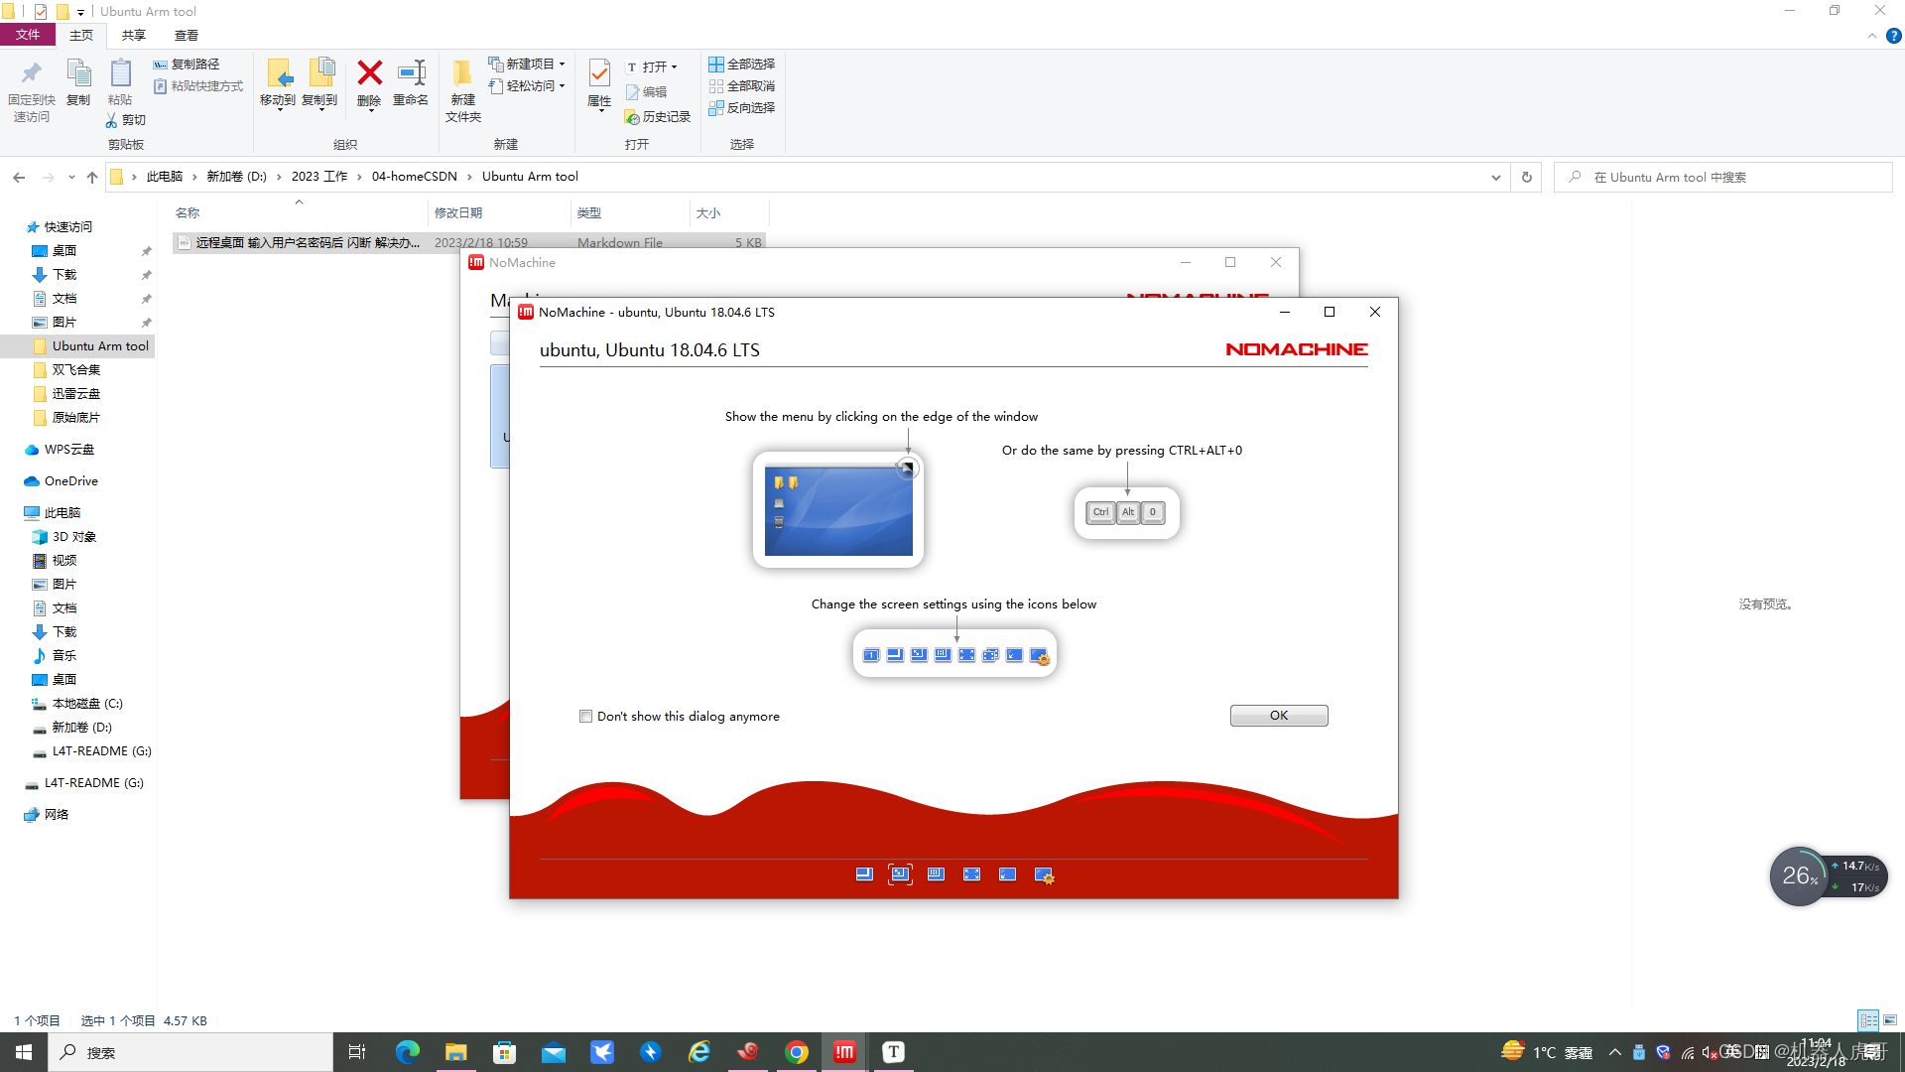Toggle the scale-to-window icon in bottom bar

click(900, 874)
